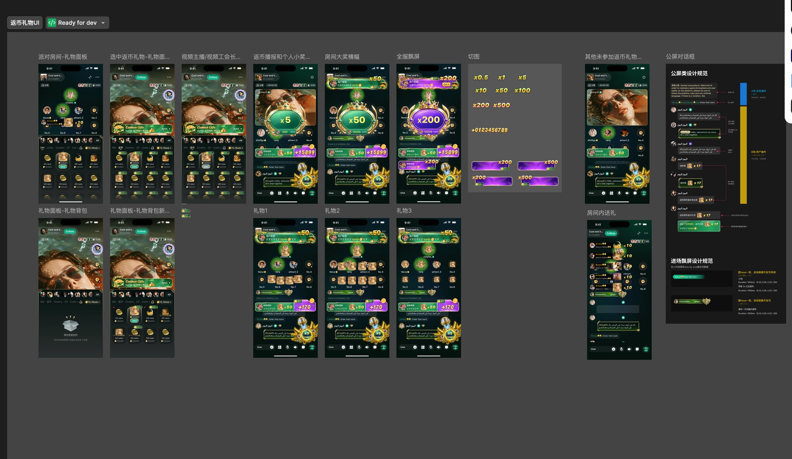
Task: Click the purple +15899 reward tag in 返币播报 frame
Action: point(305,152)
